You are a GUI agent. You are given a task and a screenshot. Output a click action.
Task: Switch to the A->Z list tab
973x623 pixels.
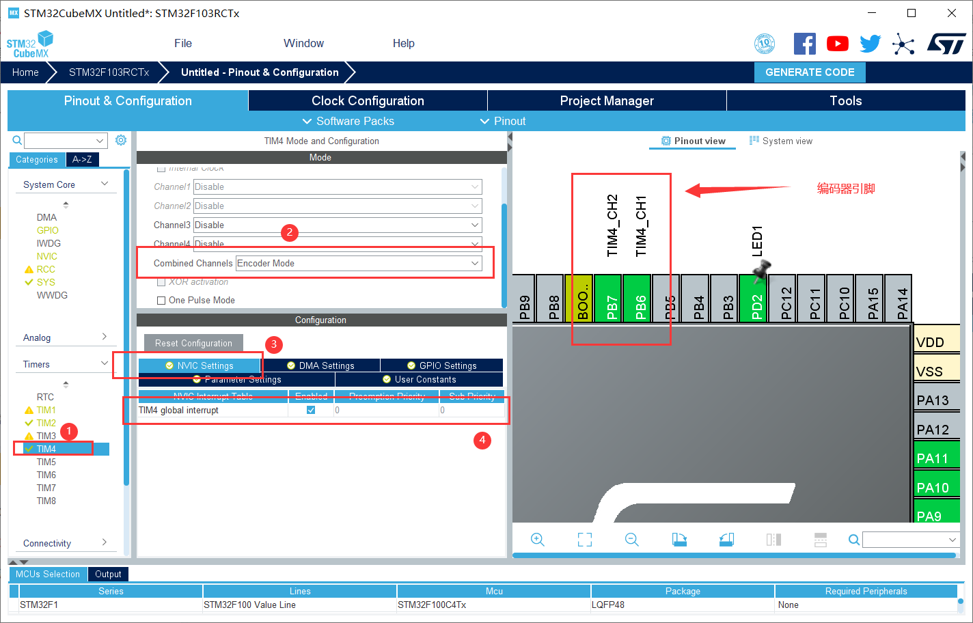82,159
